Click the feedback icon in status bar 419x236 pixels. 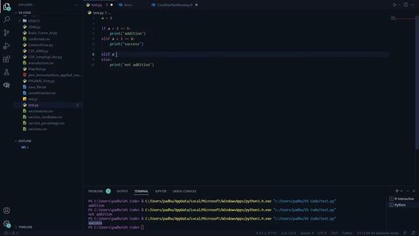tap(405, 233)
